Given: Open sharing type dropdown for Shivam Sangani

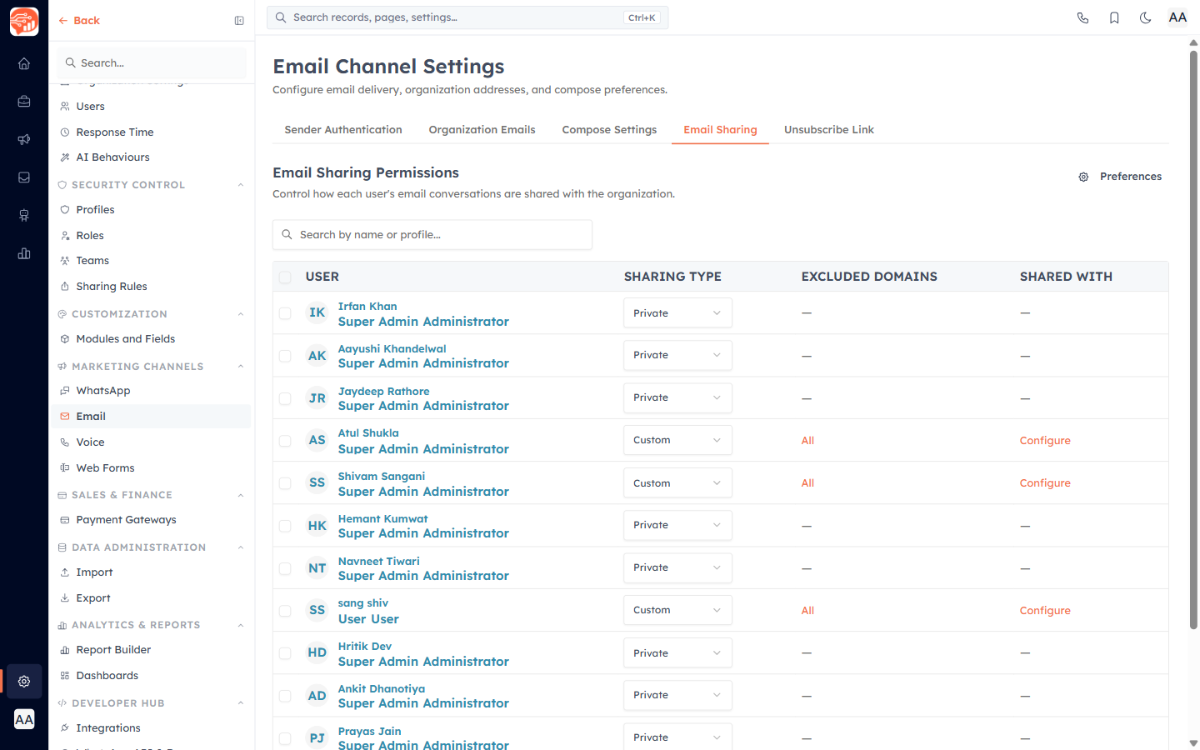Looking at the screenshot, I should (x=677, y=483).
